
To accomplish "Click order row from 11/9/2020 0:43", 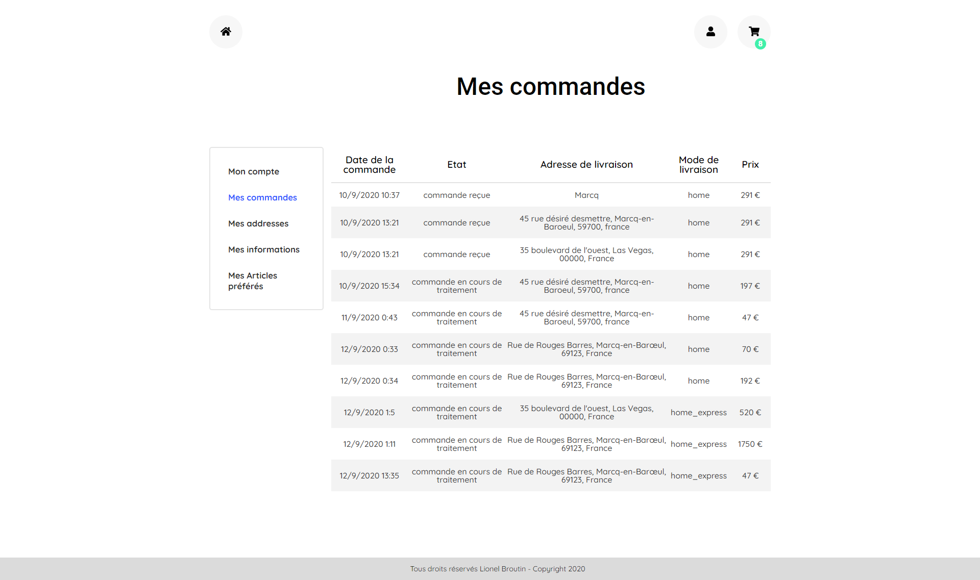I will point(369,318).
